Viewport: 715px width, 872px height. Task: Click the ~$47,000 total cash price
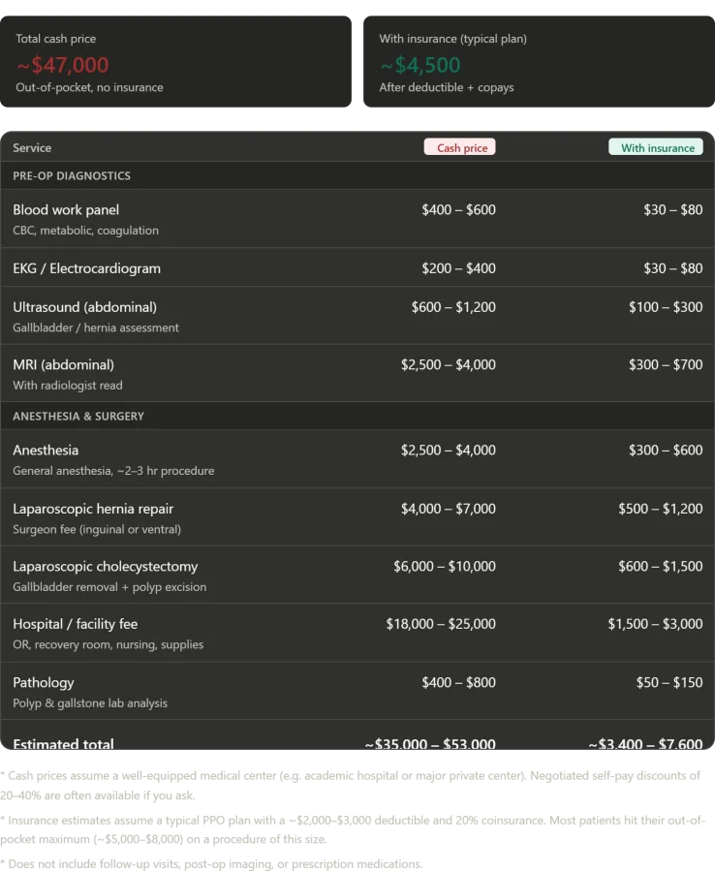[63, 65]
